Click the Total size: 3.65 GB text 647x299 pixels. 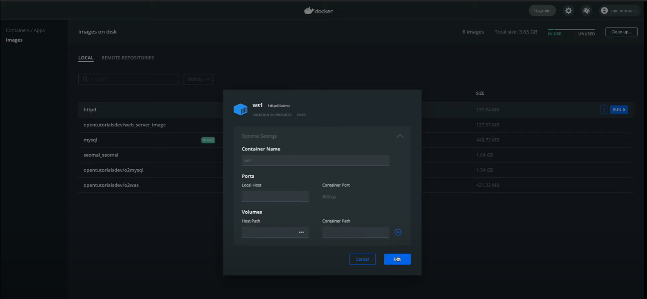[516, 32]
